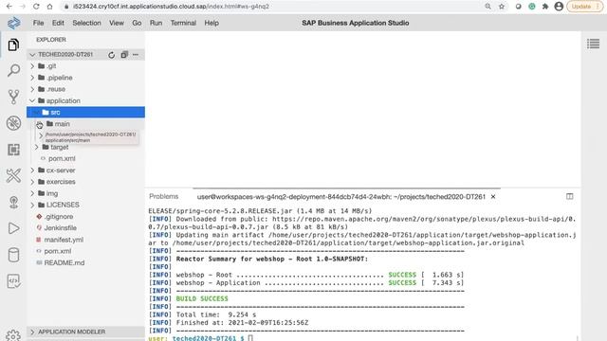Expand the main folder
This screenshot has height=341, width=607.
[x=85, y=124]
